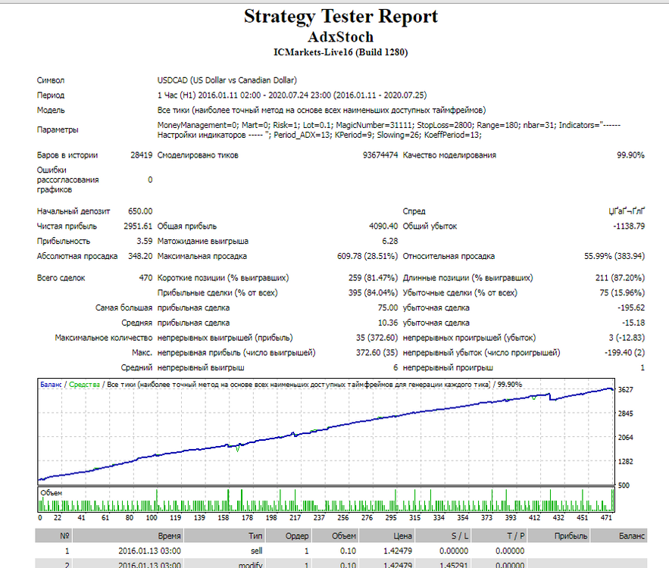This screenshot has height=568, width=669.
Task: Click long positions value 211 (87.20%)
Action: click(x=620, y=278)
